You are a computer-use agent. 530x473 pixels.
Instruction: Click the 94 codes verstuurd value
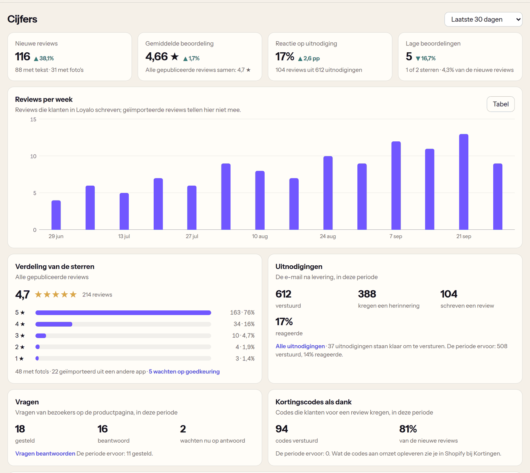tap(282, 429)
